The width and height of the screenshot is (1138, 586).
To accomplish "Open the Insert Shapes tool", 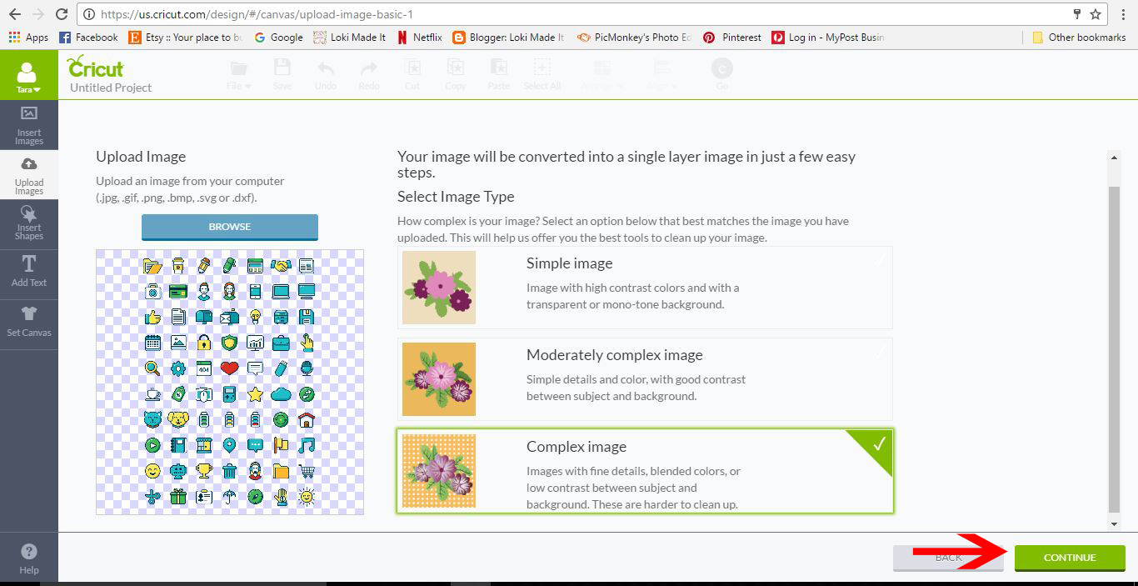I will coord(29,223).
